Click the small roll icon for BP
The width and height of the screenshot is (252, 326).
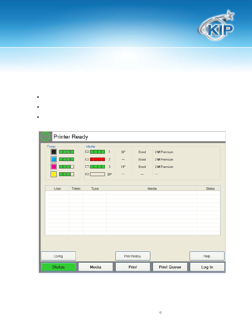(87, 174)
